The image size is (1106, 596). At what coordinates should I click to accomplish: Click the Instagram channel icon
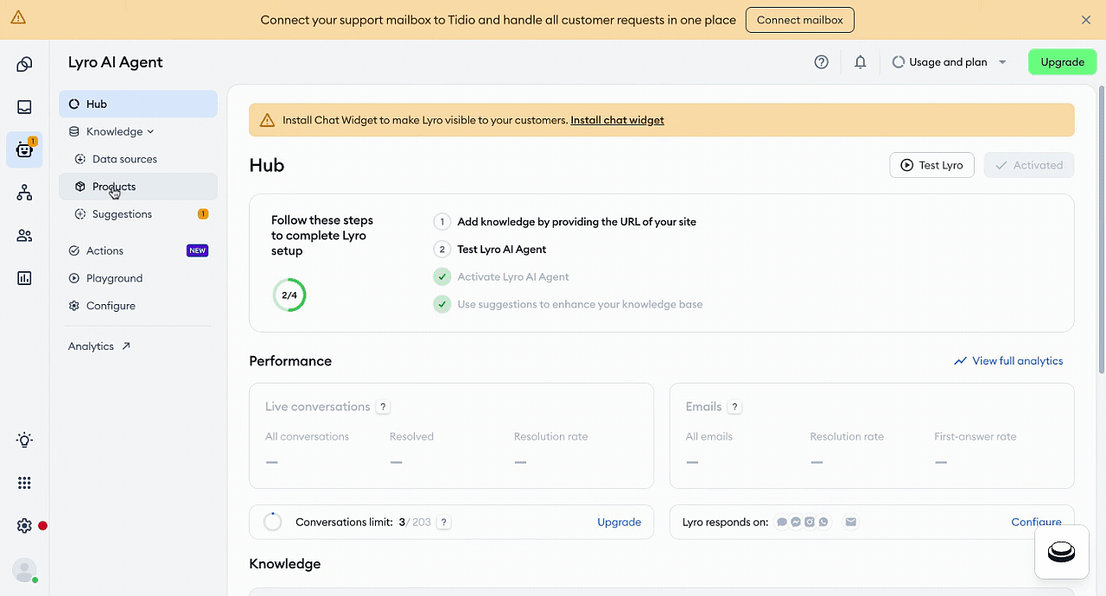coord(810,522)
